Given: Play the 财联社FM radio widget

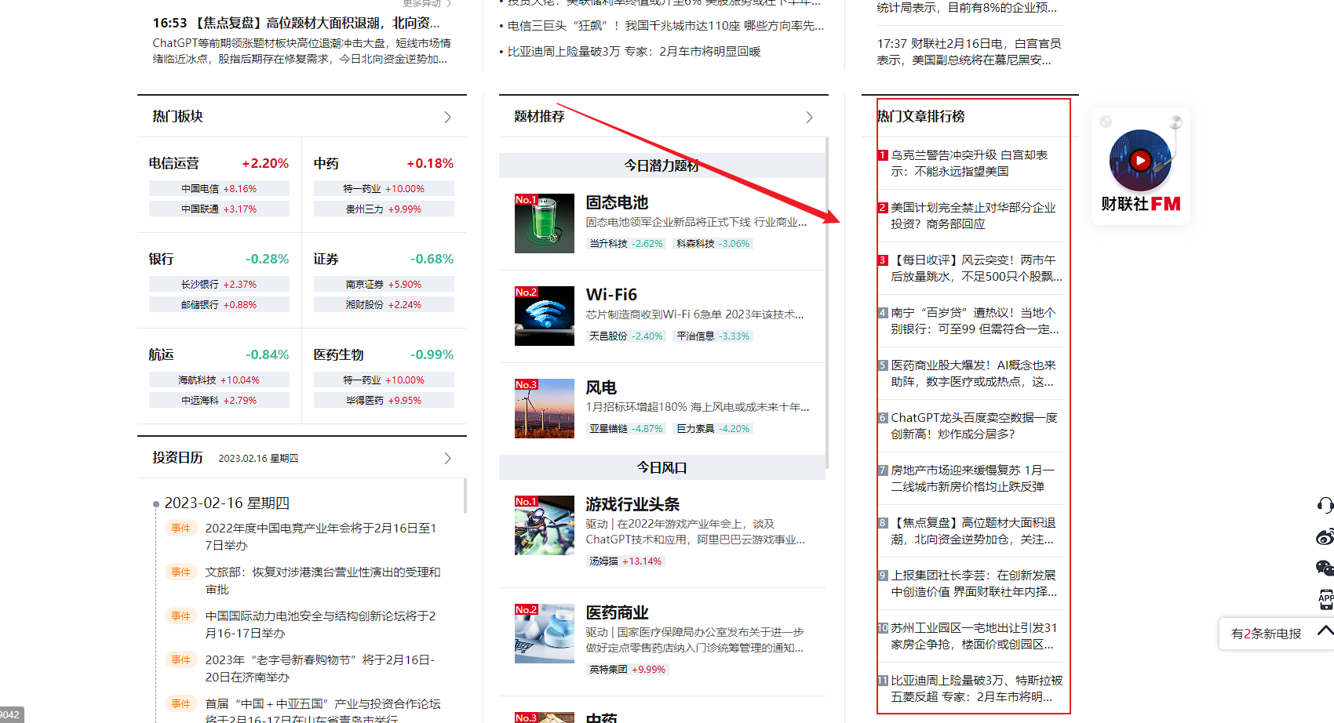Looking at the screenshot, I should tap(1139, 161).
